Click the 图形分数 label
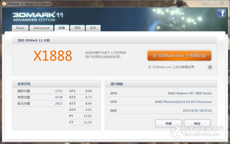230x144 pixels. 24,91
